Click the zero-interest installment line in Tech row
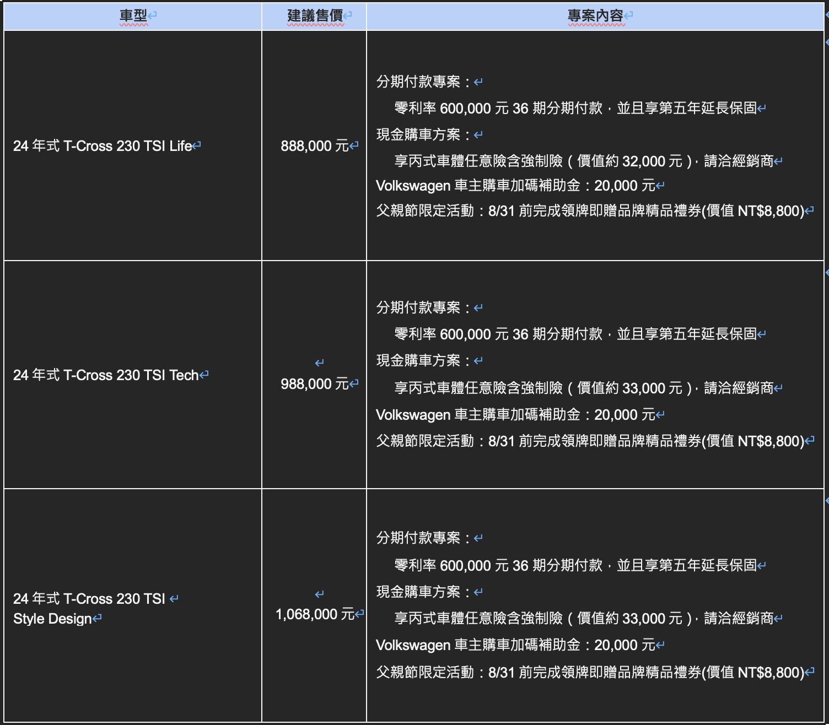 575,334
